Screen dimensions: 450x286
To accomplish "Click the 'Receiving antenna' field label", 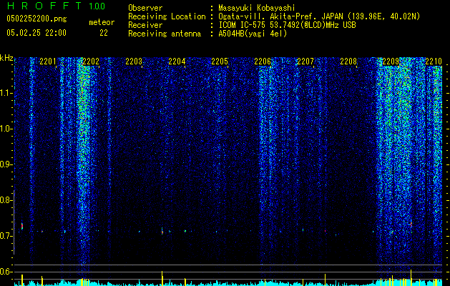I will coord(165,34).
